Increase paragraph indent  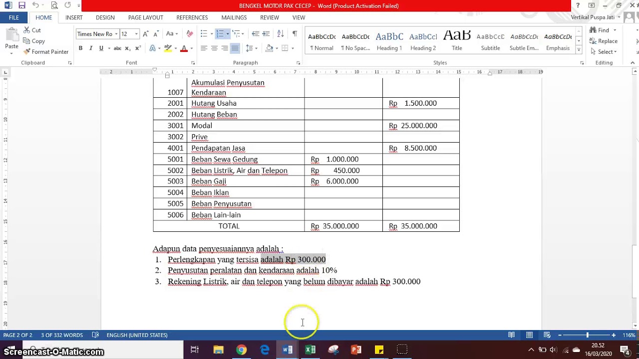[x=266, y=34]
